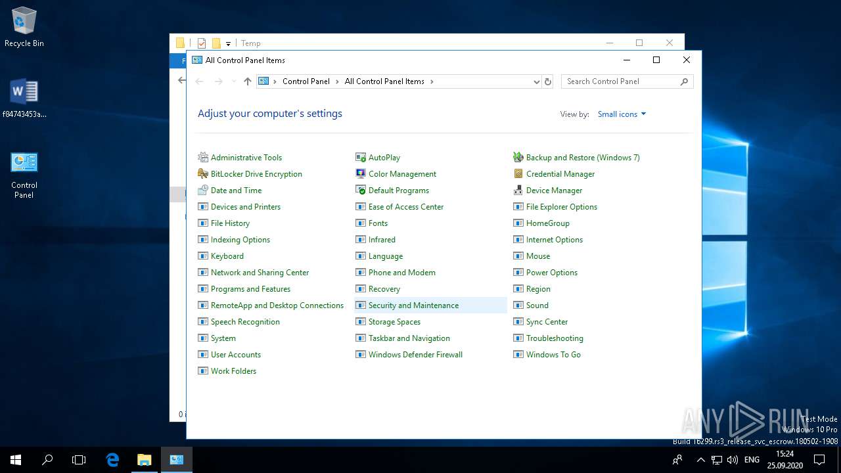Expand the chevron after Control Panel breadcrumb
Screen dimensions: 841x473
tap(337, 81)
